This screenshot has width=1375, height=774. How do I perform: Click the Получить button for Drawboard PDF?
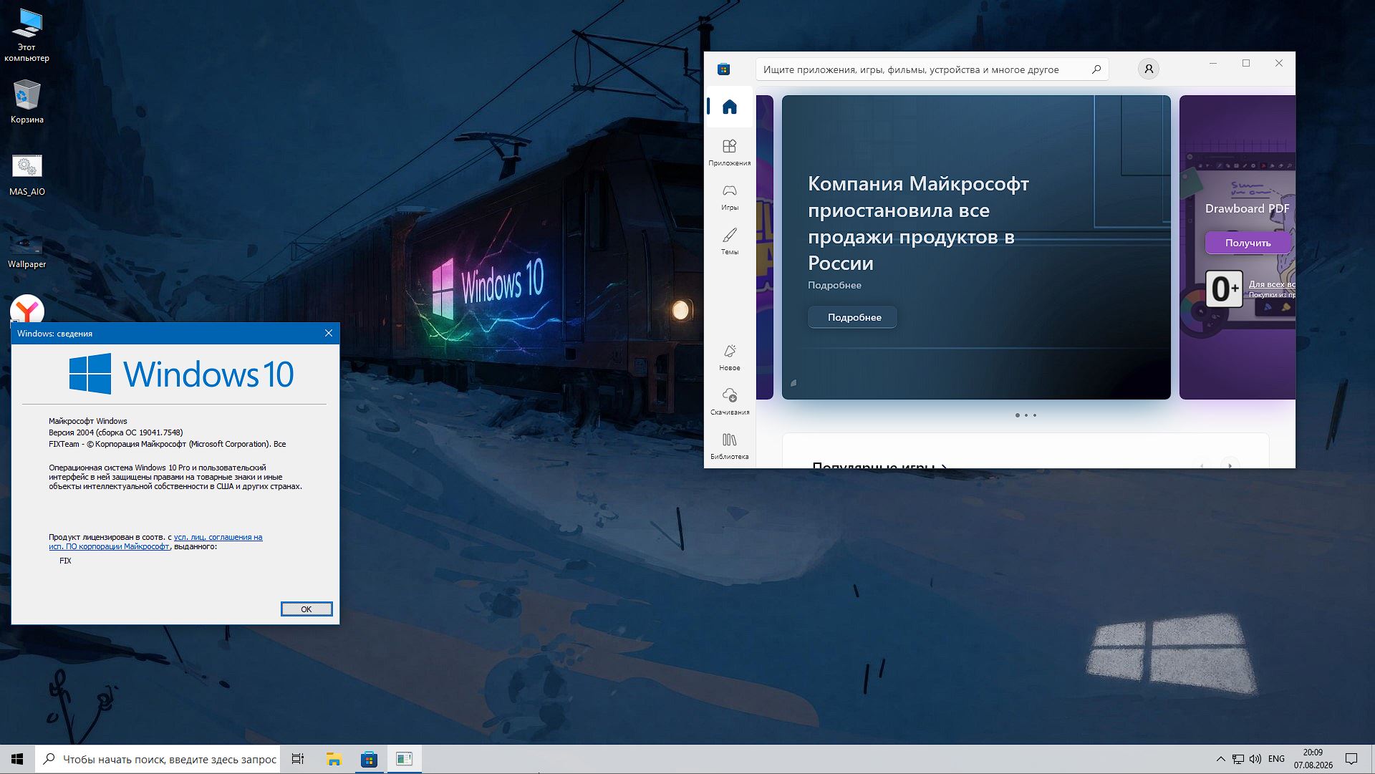click(x=1248, y=243)
